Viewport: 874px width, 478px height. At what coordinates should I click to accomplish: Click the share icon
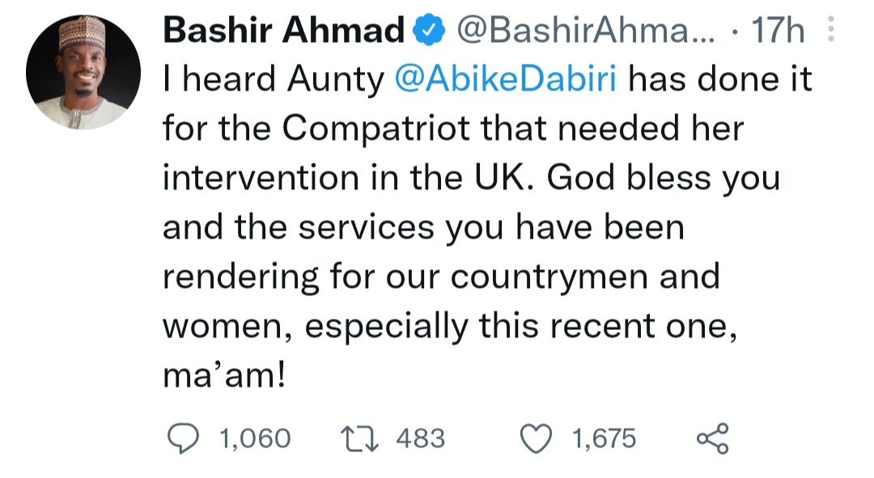[712, 438]
